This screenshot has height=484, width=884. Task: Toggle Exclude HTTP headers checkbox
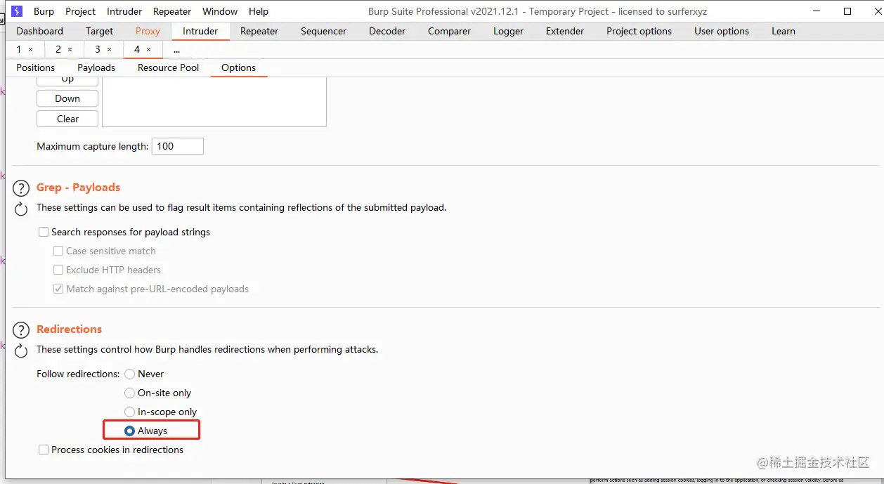(x=58, y=270)
